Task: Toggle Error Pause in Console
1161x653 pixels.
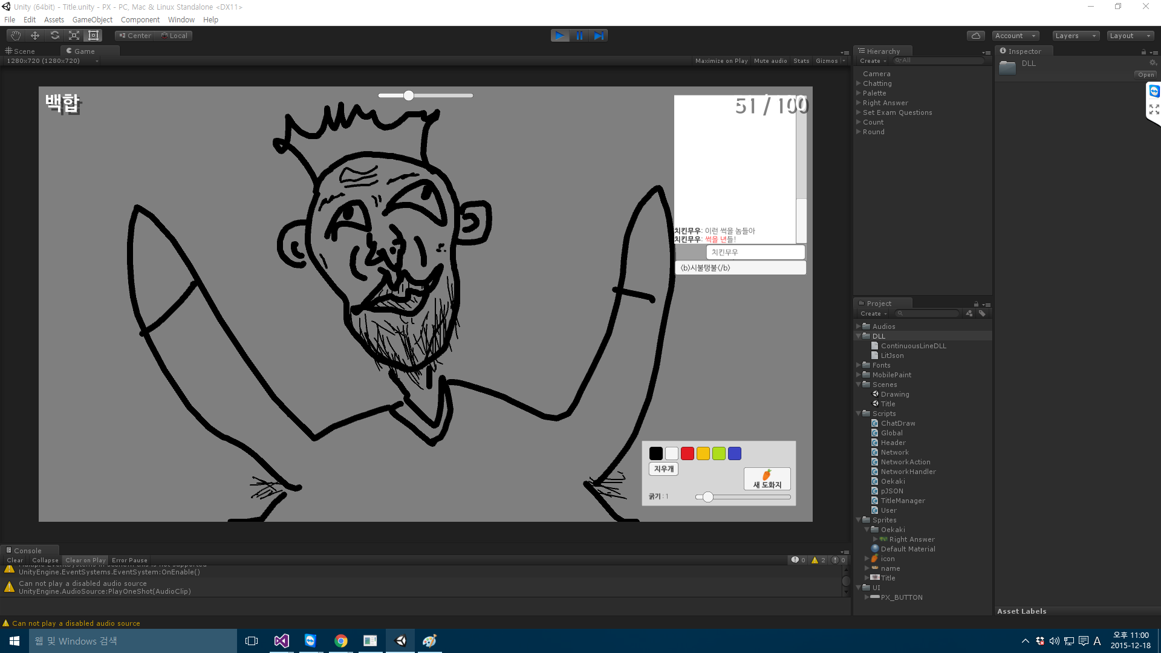Action: point(129,560)
